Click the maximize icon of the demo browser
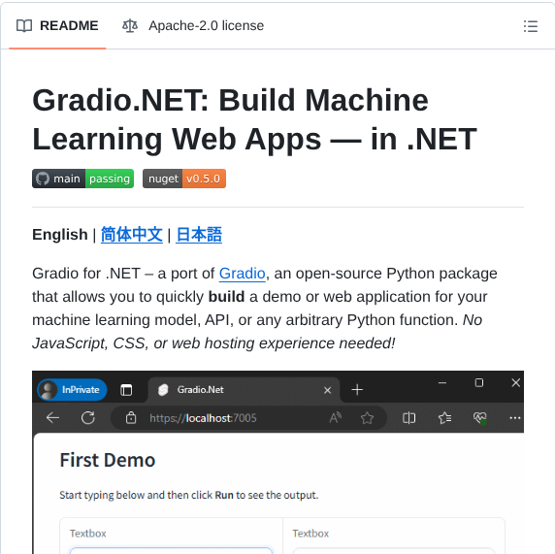 pyautogui.click(x=479, y=382)
